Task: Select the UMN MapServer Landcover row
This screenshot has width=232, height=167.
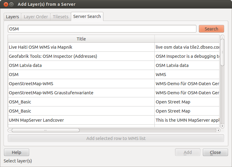Action: pos(36,120)
